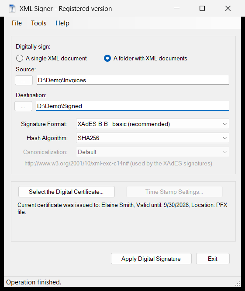This screenshot has height=291, width=245.
Task: Close the XML Signer window
Action: click(x=228, y=8)
